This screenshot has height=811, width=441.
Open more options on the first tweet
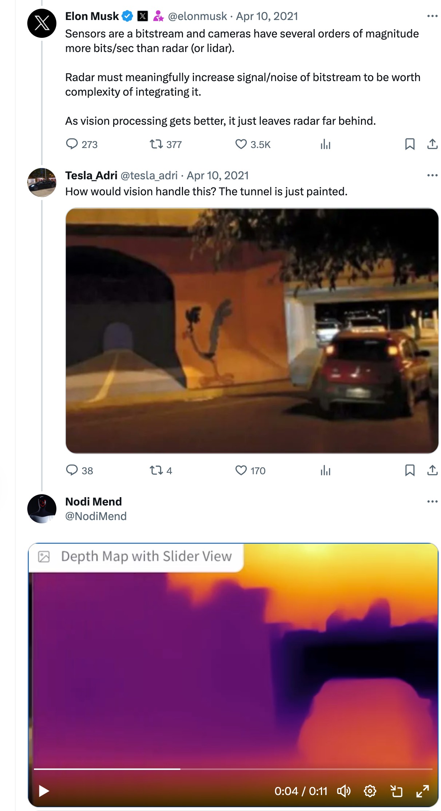pos(432,16)
